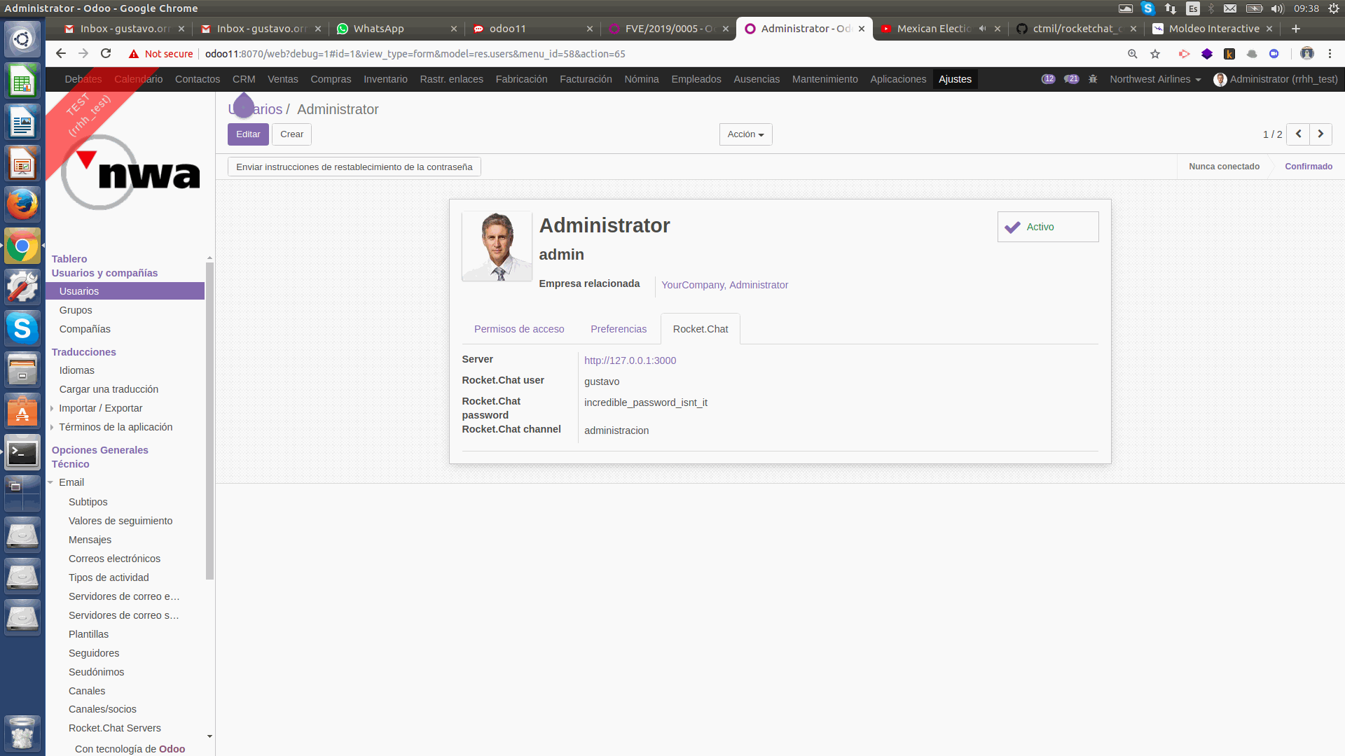
Task: Go back using Chrome back arrow
Action: pyautogui.click(x=61, y=54)
